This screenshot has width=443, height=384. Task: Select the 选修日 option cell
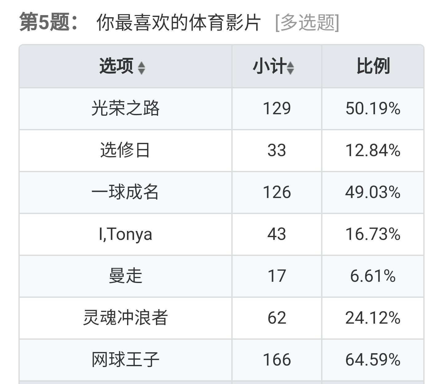[125, 150]
